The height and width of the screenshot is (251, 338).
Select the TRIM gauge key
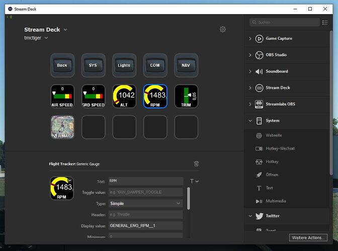coord(186,96)
